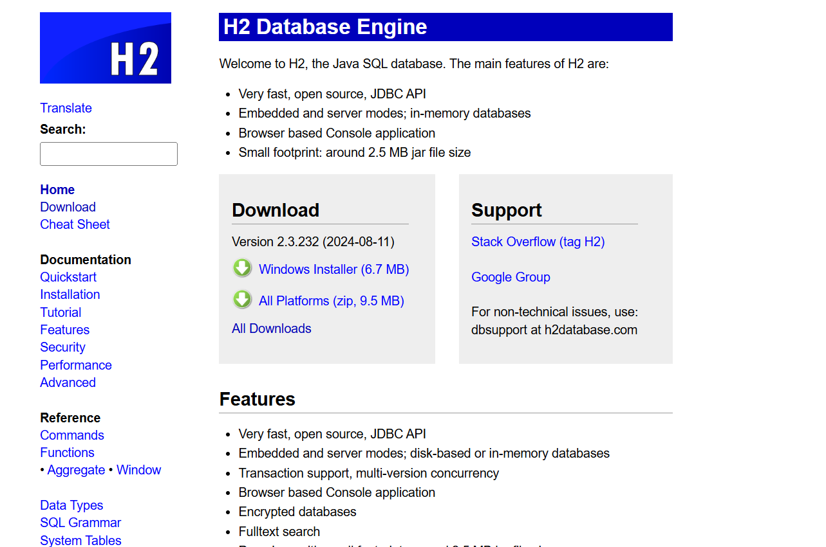This screenshot has width=826, height=547.
Task: Open the Google Group support link
Action: (x=511, y=277)
